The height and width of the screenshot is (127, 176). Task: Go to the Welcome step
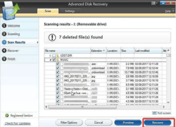(x=14, y=26)
